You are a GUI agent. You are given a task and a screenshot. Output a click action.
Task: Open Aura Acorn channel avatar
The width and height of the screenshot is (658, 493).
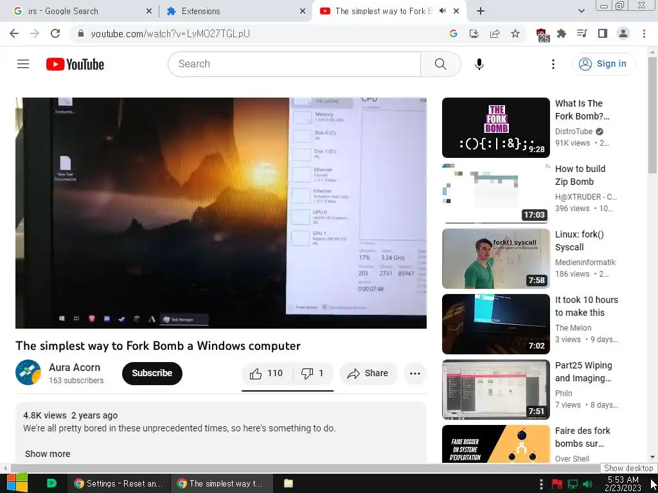point(28,372)
